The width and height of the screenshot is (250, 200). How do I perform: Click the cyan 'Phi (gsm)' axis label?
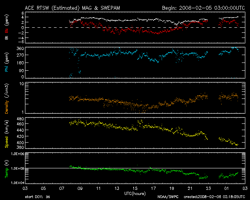pyautogui.click(x=7, y=62)
